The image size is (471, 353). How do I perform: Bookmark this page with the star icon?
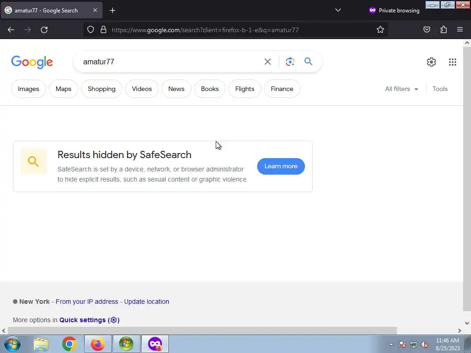(380, 30)
